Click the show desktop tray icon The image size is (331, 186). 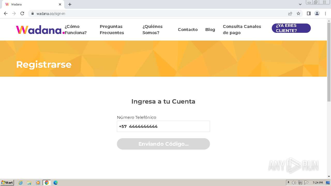[328, 183]
